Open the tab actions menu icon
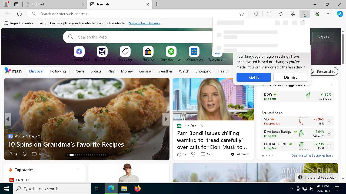Viewport: 346px width, 194px height. tap(16, 4)
